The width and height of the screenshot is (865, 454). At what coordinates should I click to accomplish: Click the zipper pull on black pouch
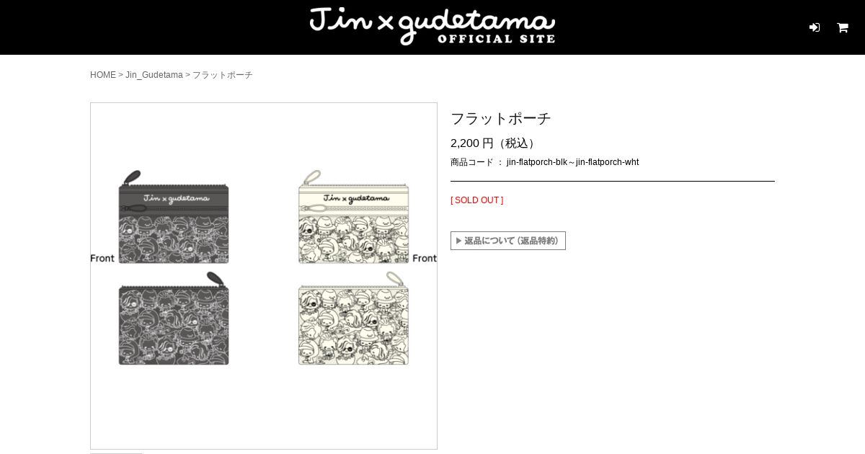(130, 177)
